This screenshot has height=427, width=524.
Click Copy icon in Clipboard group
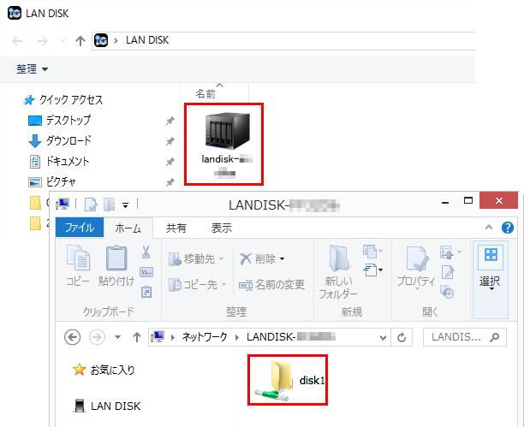(x=78, y=265)
